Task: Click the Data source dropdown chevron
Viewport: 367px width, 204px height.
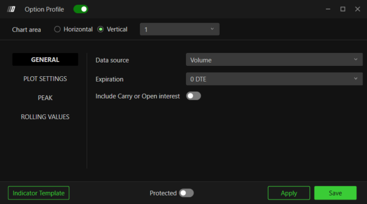Action: coord(355,59)
